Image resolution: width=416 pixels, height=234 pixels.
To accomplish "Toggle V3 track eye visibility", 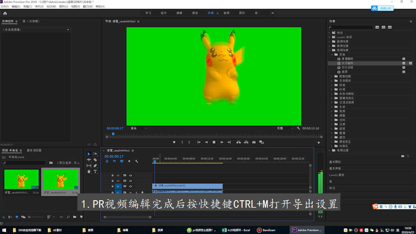I will (x=131, y=175).
